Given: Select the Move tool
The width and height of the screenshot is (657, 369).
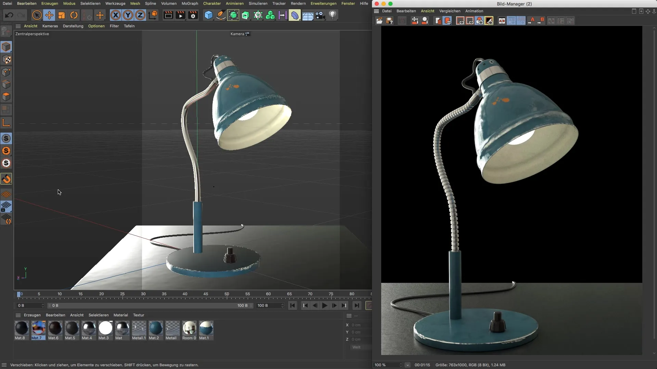Looking at the screenshot, I should (49, 15).
